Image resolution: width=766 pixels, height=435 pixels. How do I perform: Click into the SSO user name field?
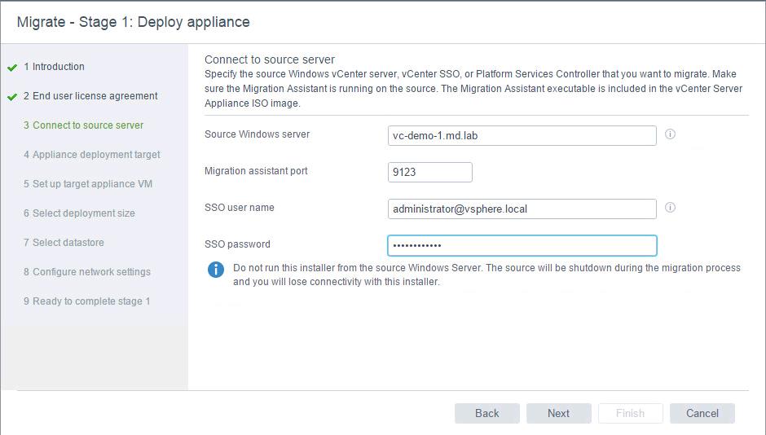522,209
